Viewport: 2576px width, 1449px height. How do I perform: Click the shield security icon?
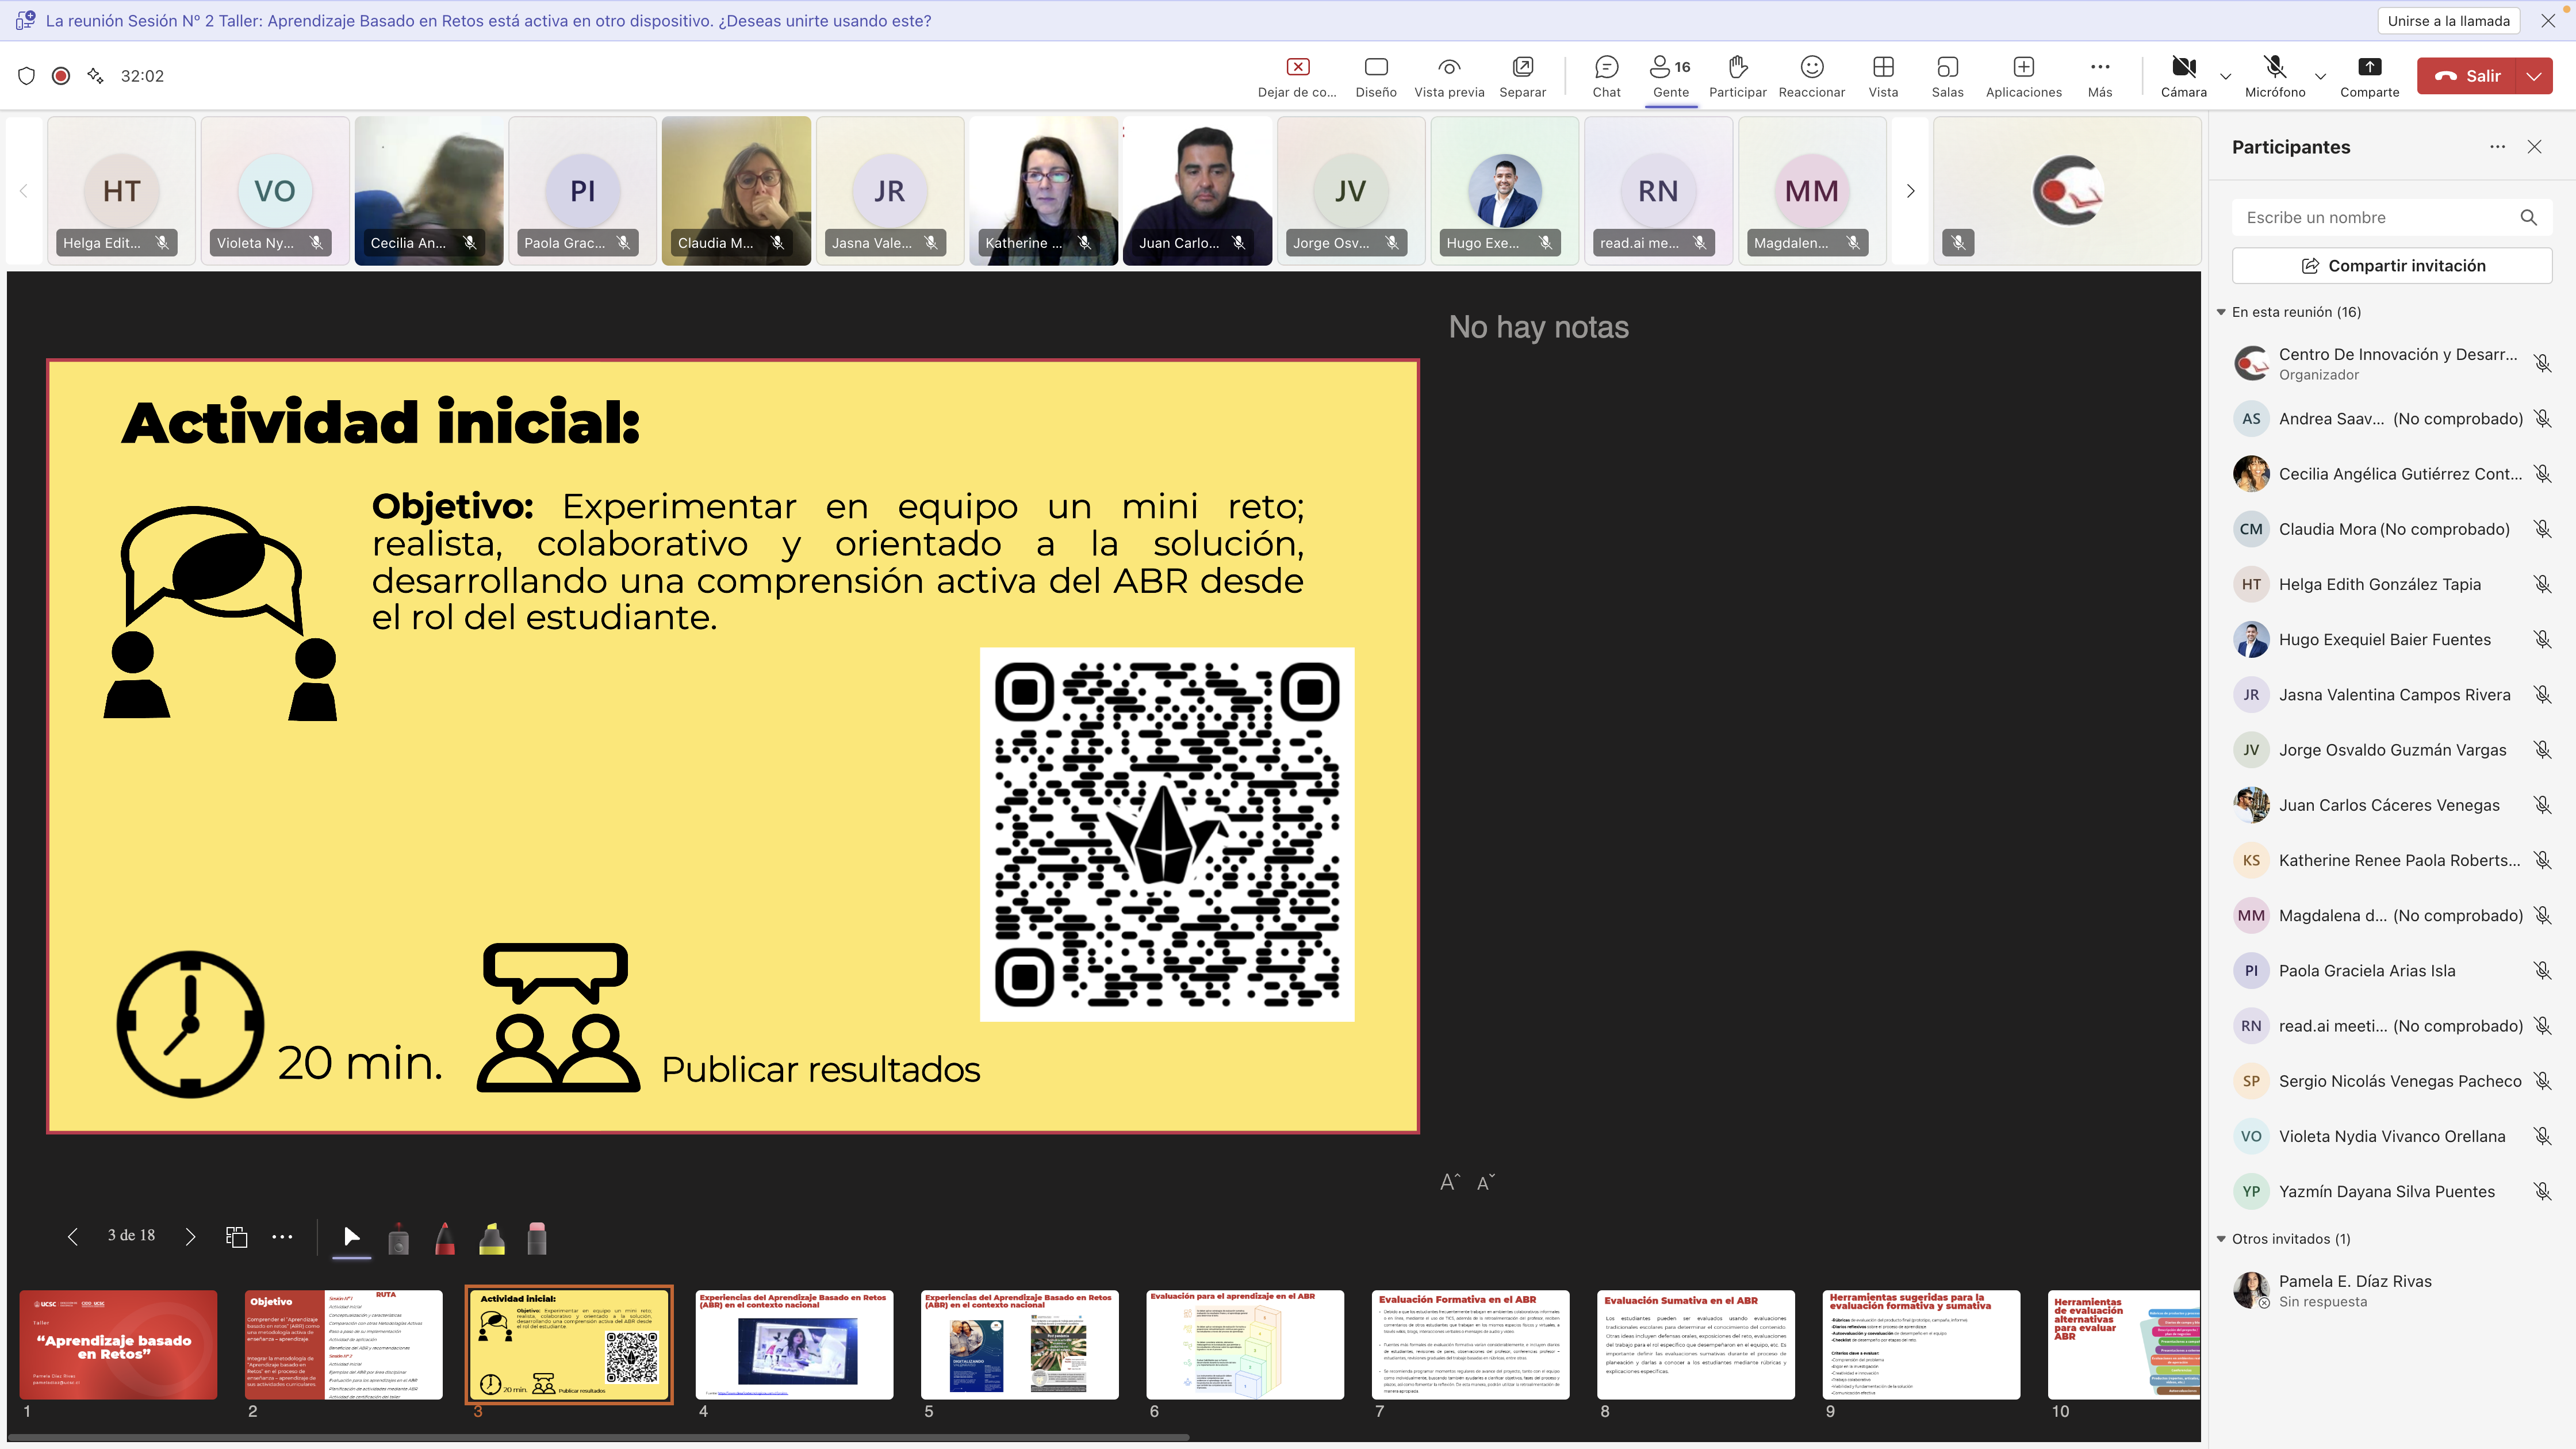coord(27,76)
